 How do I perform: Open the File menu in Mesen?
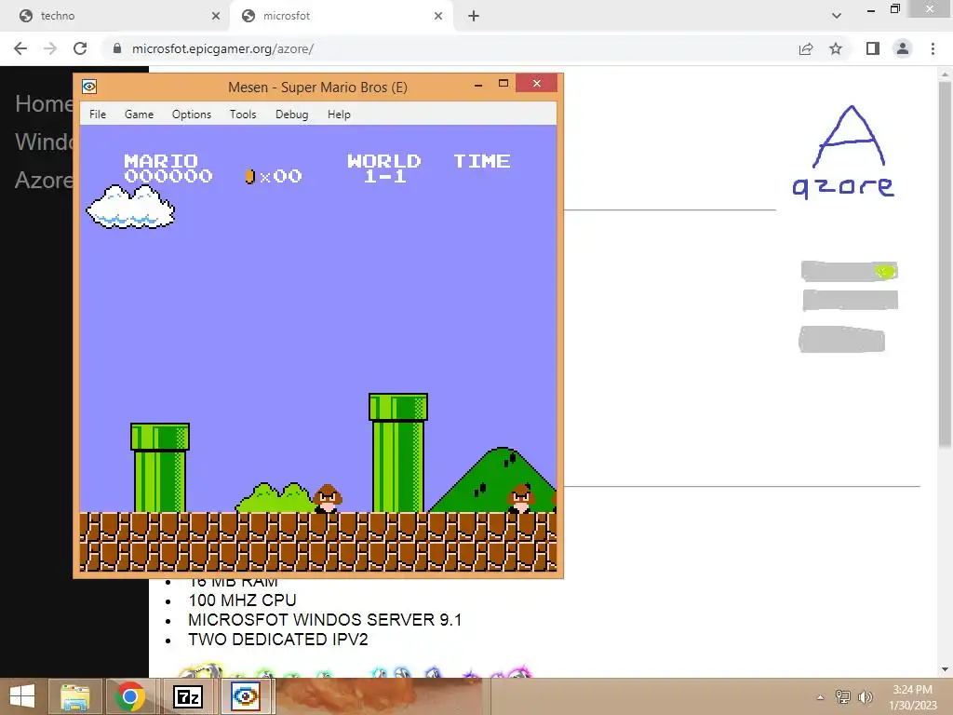(97, 115)
